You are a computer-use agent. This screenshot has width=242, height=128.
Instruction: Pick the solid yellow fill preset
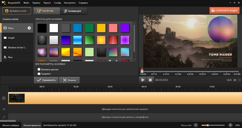click(x=101, y=28)
